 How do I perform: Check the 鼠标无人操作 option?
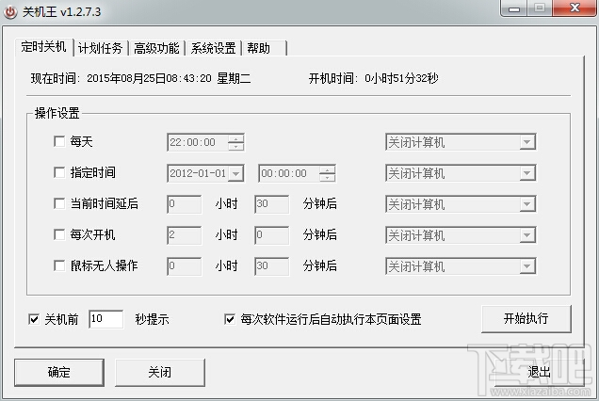pos(59,265)
